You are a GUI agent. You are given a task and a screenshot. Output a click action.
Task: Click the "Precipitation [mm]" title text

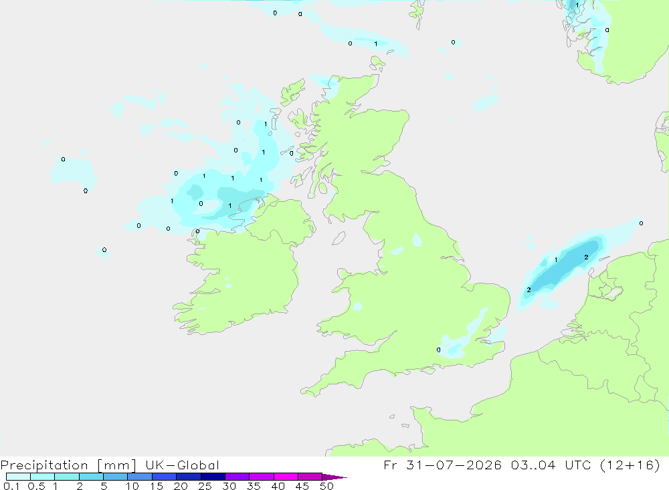point(68,465)
